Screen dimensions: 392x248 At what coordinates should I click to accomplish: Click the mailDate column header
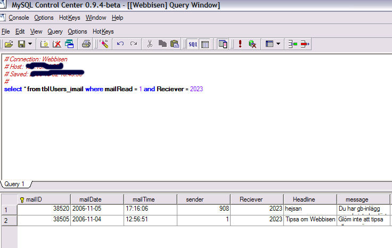[97, 199]
